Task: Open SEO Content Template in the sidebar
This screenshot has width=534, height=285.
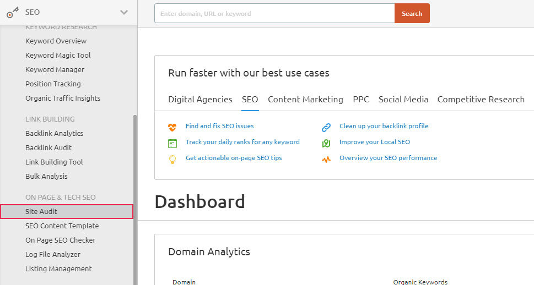Action: point(62,226)
